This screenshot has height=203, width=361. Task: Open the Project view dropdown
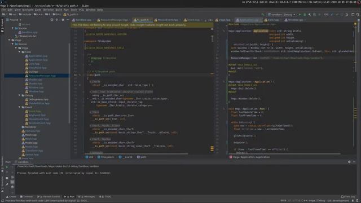pyautogui.click(x=14, y=20)
